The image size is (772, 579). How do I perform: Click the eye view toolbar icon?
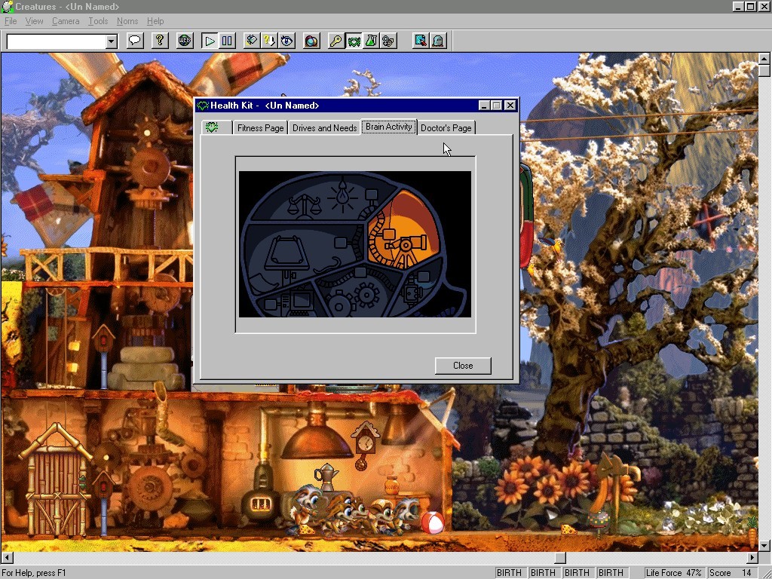tap(287, 41)
